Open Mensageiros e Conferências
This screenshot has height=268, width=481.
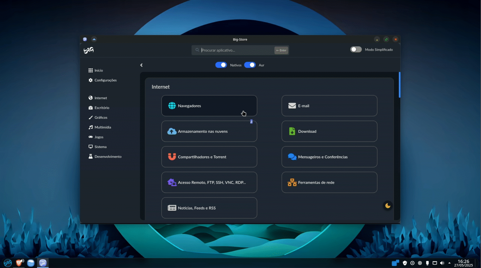pyautogui.click(x=329, y=157)
